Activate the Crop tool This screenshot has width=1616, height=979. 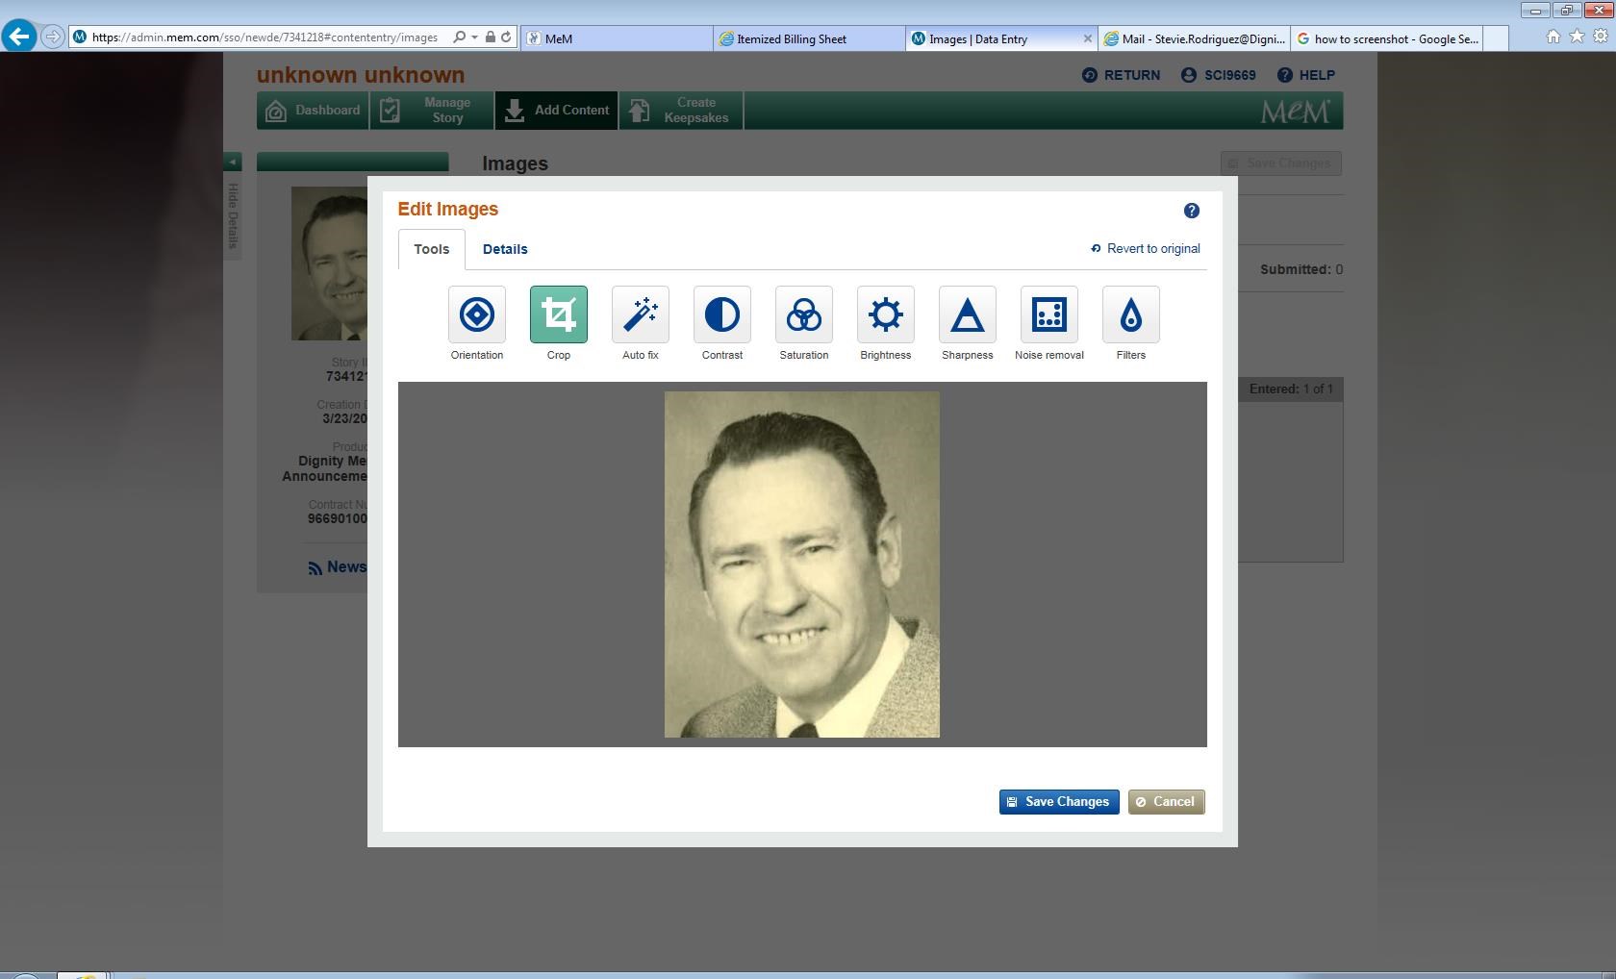click(x=558, y=314)
